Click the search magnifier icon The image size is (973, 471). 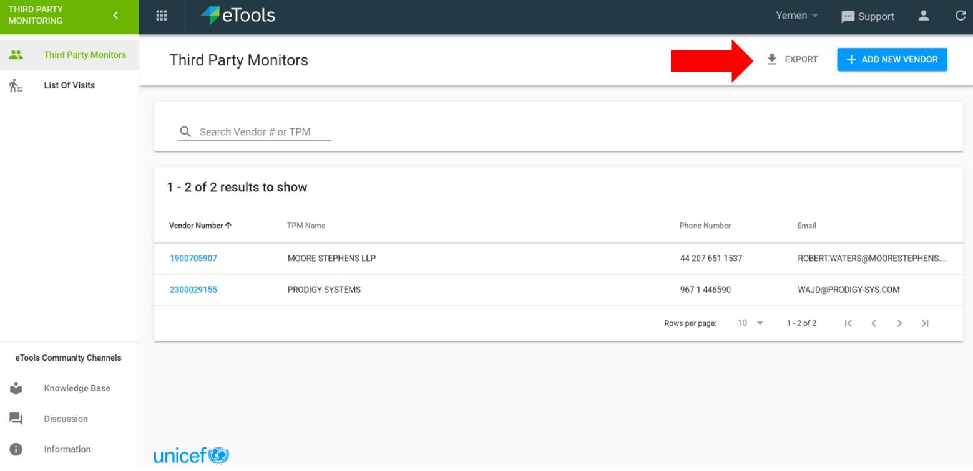(185, 132)
